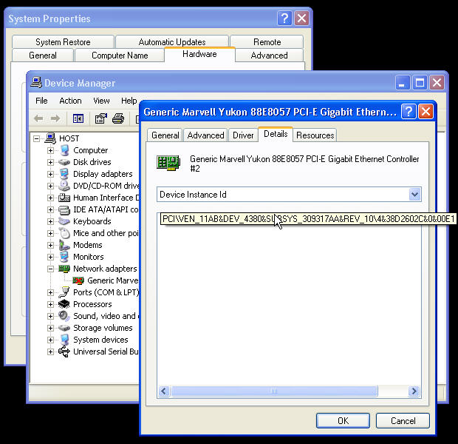Click the System devices icon
Screen dimensions: 458x444
click(x=64, y=340)
